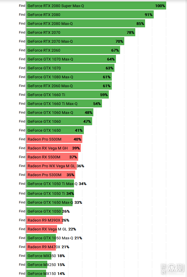
Task: Click the Radeon Pro 5300M bar
Action: pos(51,175)
